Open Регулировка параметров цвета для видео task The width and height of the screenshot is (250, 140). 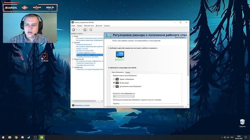89,38
